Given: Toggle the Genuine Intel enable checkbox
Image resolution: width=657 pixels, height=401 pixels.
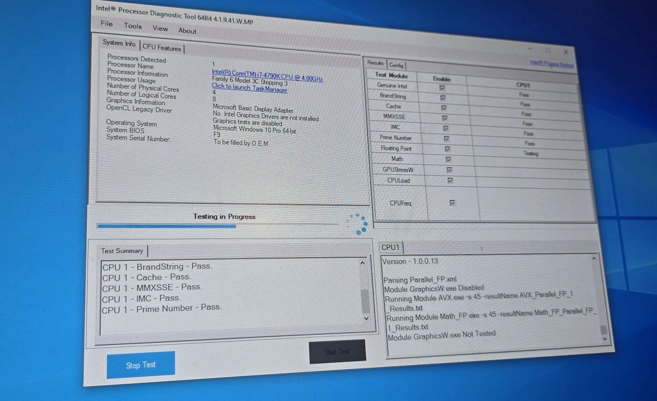Looking at the screenshot, I should (442, 88).
